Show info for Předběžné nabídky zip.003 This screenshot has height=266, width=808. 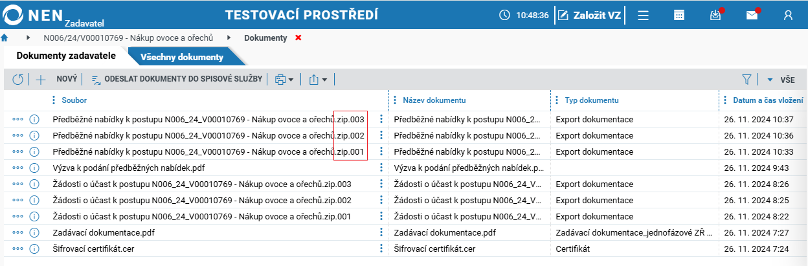coord(34,119)
